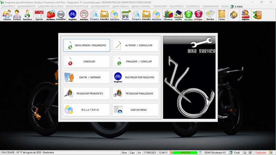
Task: Click the Caps indicator in status bar
Action: pyautogui.click(x=132, y=153)
